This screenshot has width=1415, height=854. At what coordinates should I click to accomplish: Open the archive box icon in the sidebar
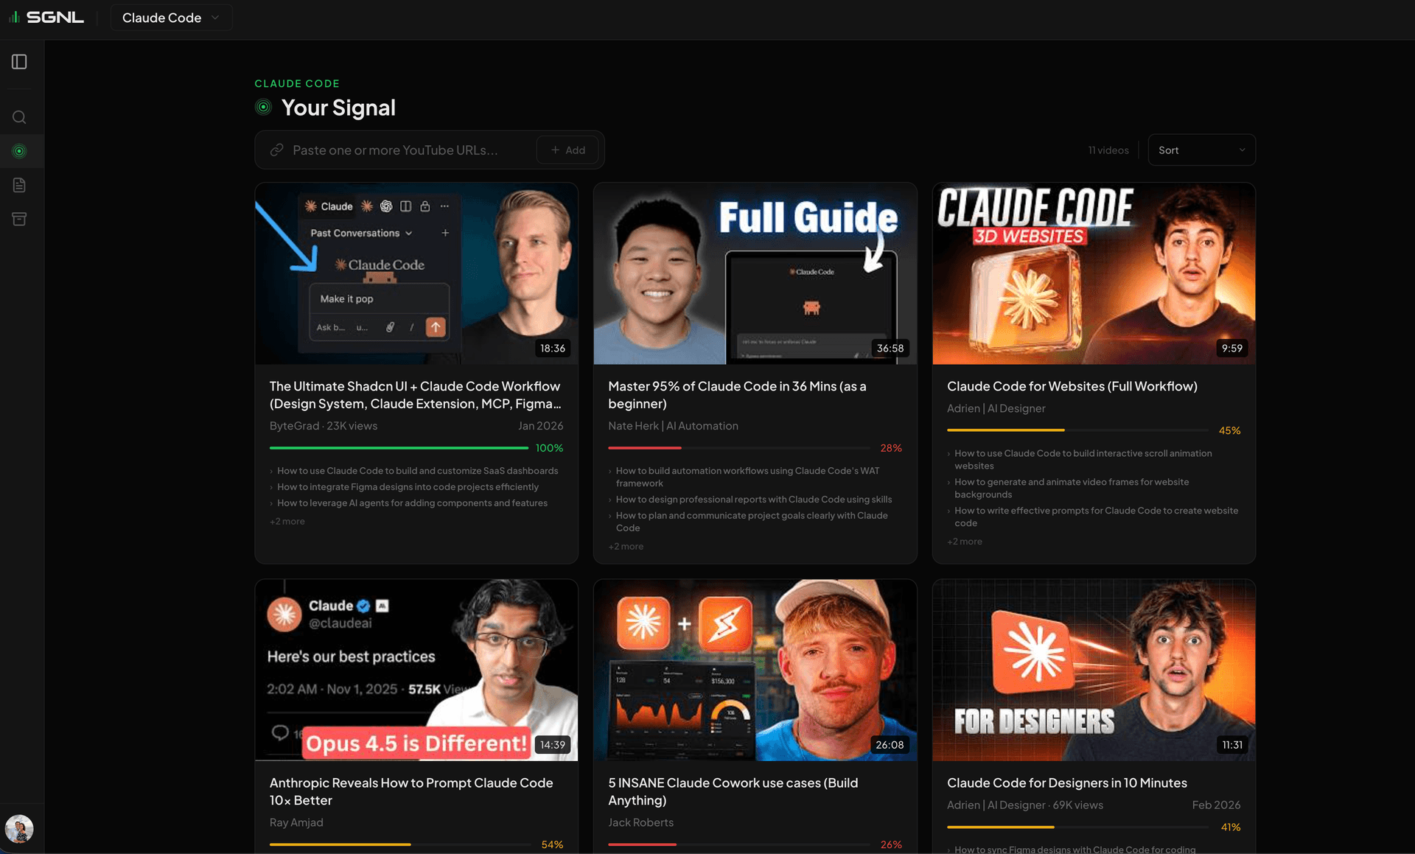click(x=19, y=219)
